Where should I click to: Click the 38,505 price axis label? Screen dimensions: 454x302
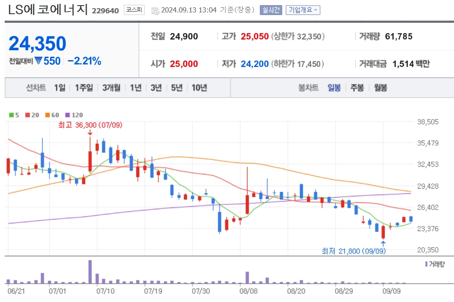tap(428, 122)
